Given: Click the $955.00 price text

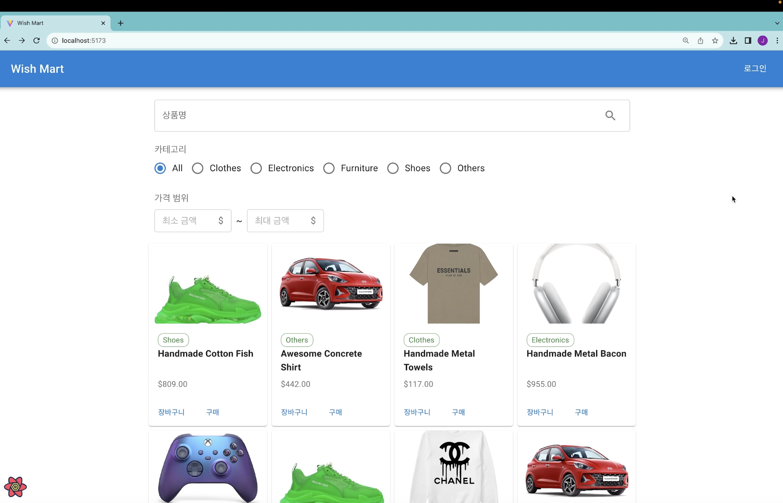Looking at the screenshot, I should coord(541,384).
